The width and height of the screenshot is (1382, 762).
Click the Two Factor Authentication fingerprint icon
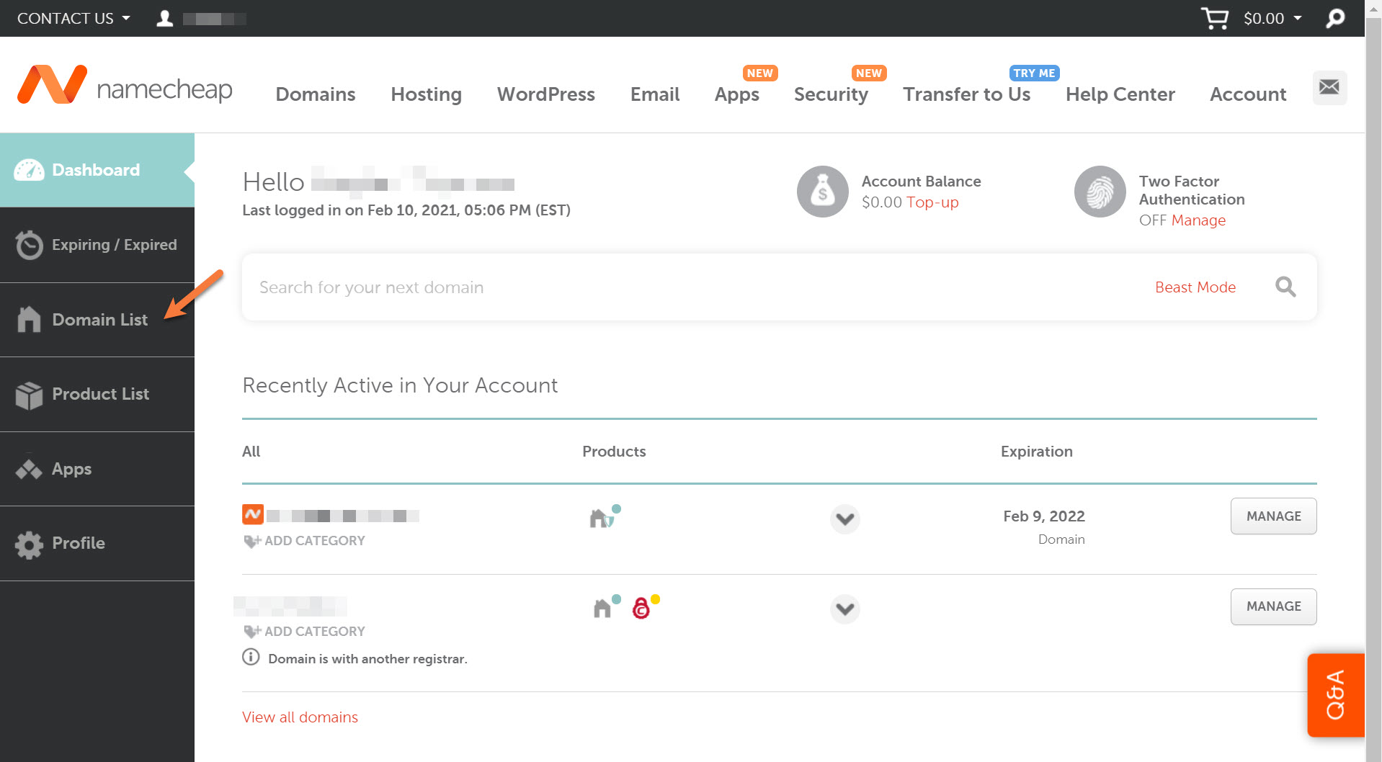tap(1100, 191)
